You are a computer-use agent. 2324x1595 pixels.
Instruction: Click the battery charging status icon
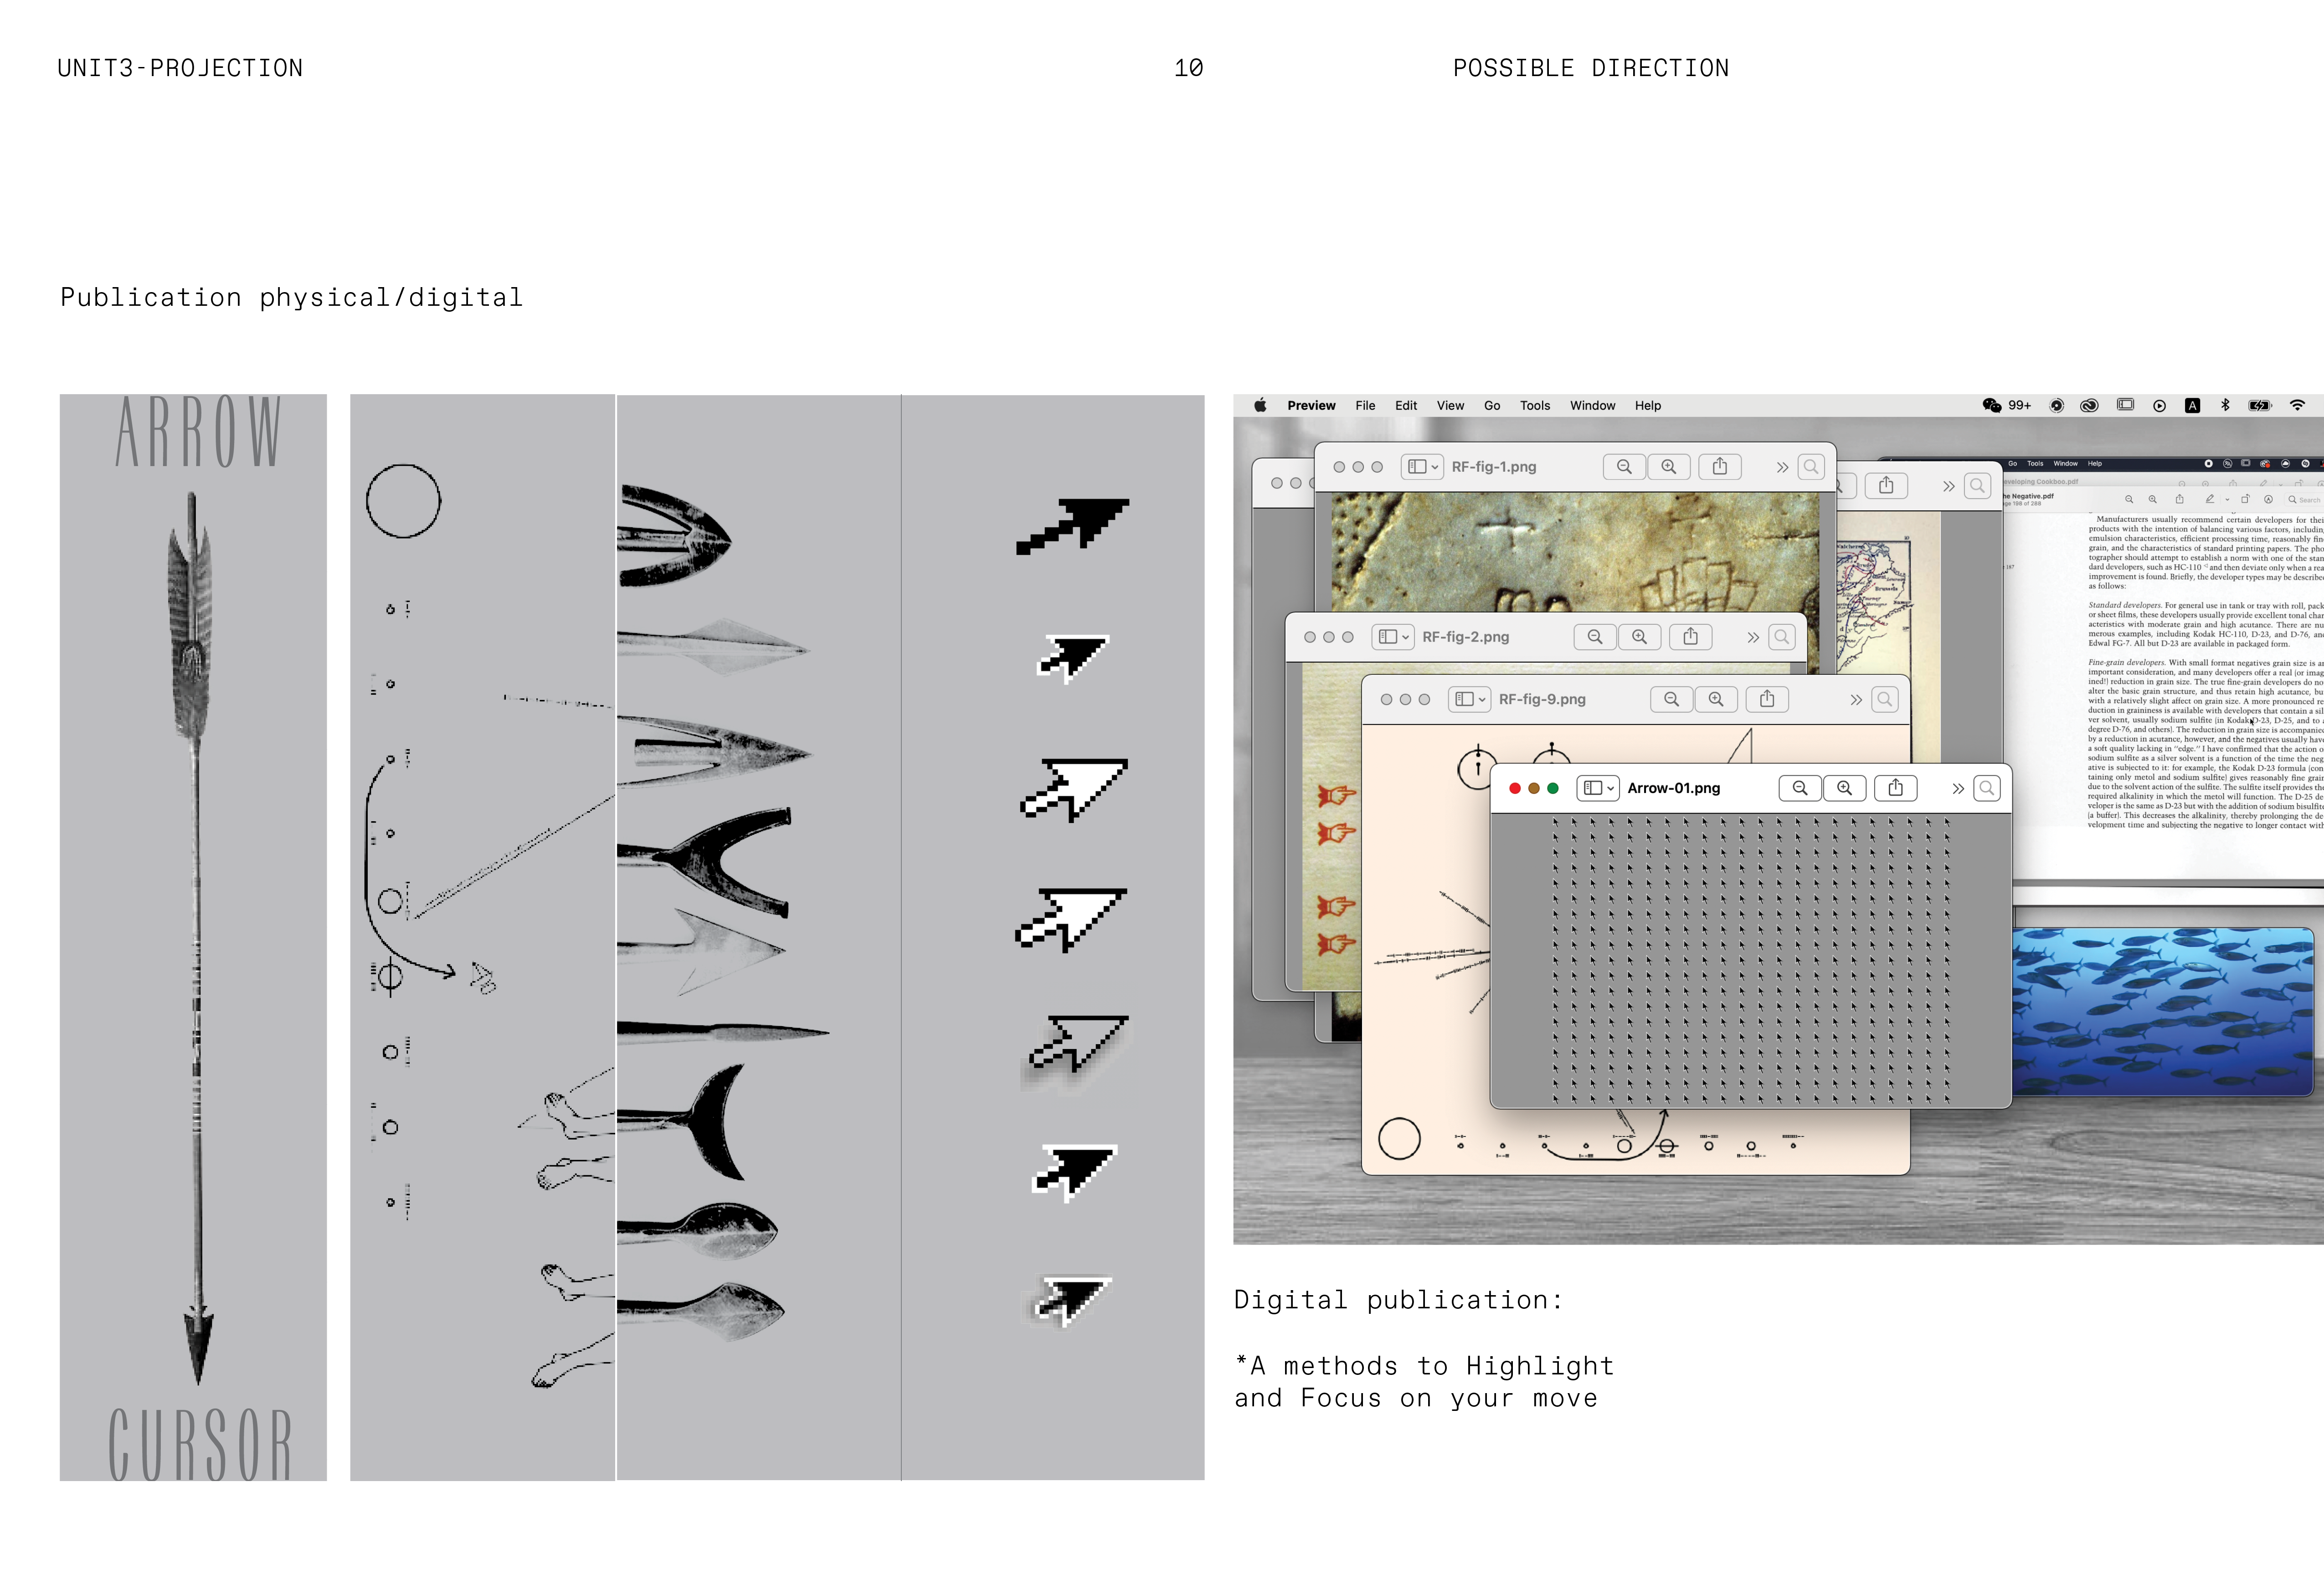pyautogui.click(x=2260, y=405)
